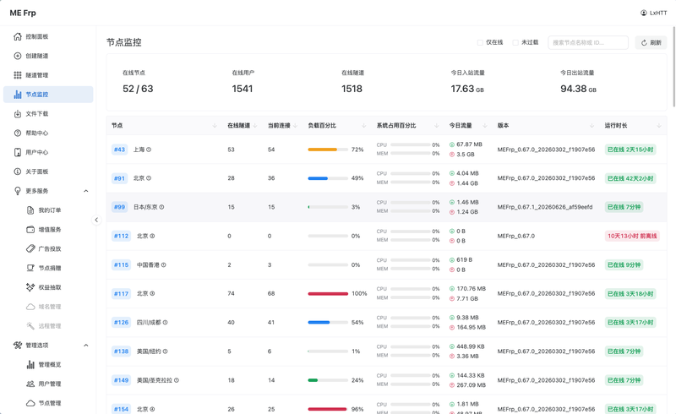Click the MEFrp_0.67.1_20260626_af59eefd version text

(x=545, y=207)
